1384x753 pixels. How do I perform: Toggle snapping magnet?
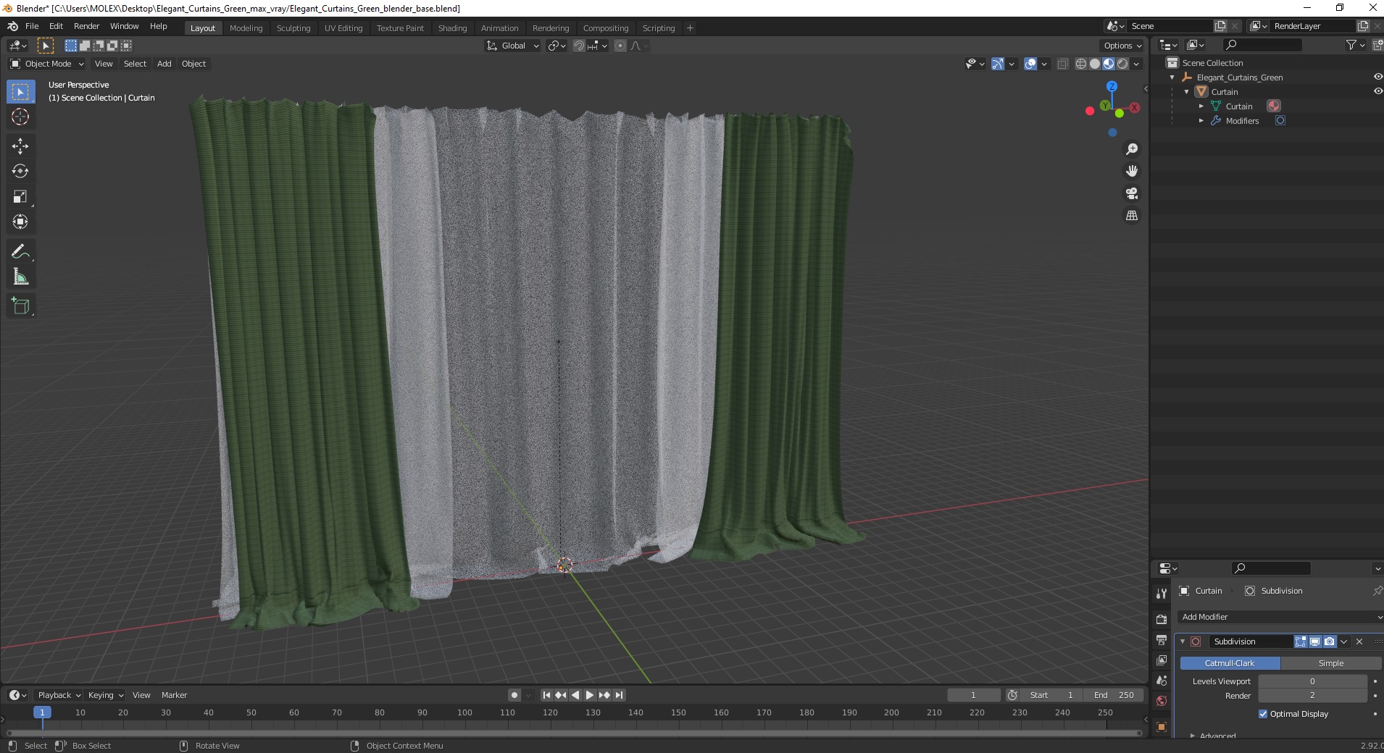point(578,46)
